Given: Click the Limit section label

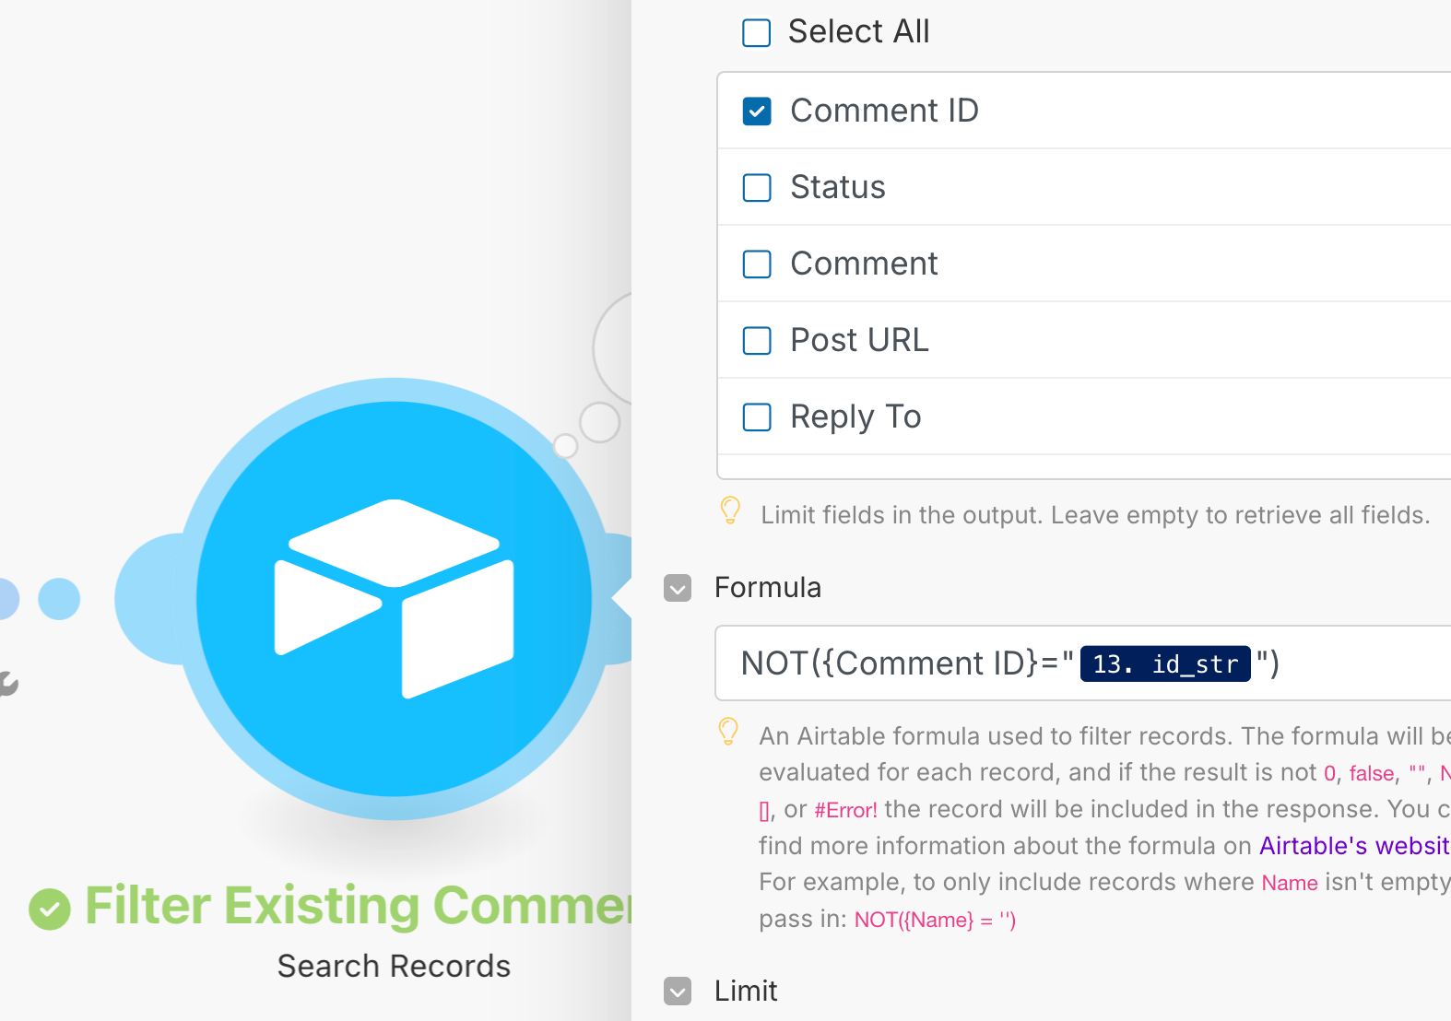Looking at the screenshot, I should coord(746,992).
